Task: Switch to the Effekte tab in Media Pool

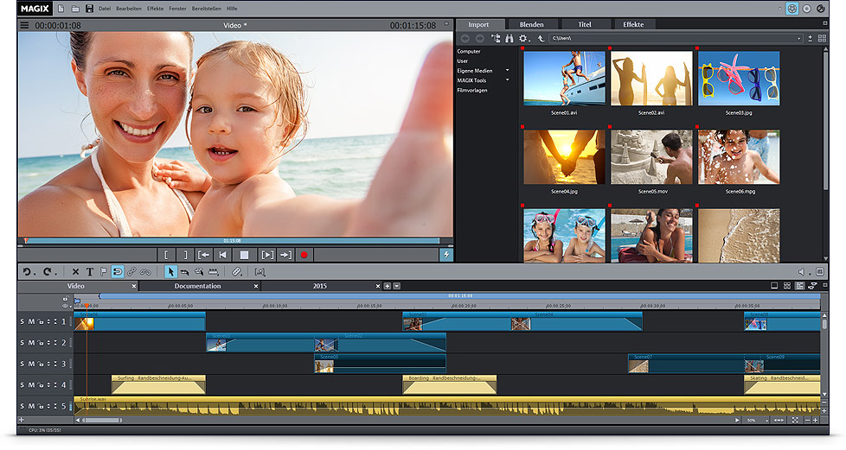Action: pos(633,24)
